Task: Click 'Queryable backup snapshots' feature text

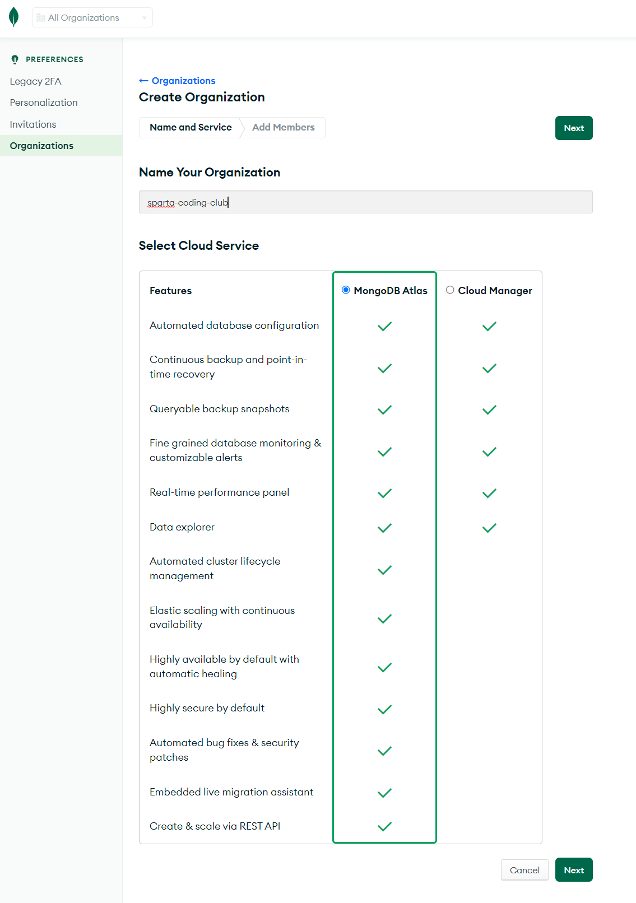Action: click(220, 409)
